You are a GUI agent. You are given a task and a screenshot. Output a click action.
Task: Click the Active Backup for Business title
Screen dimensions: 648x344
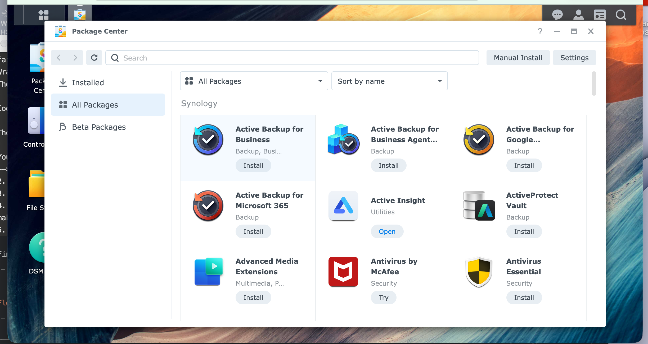269,134
